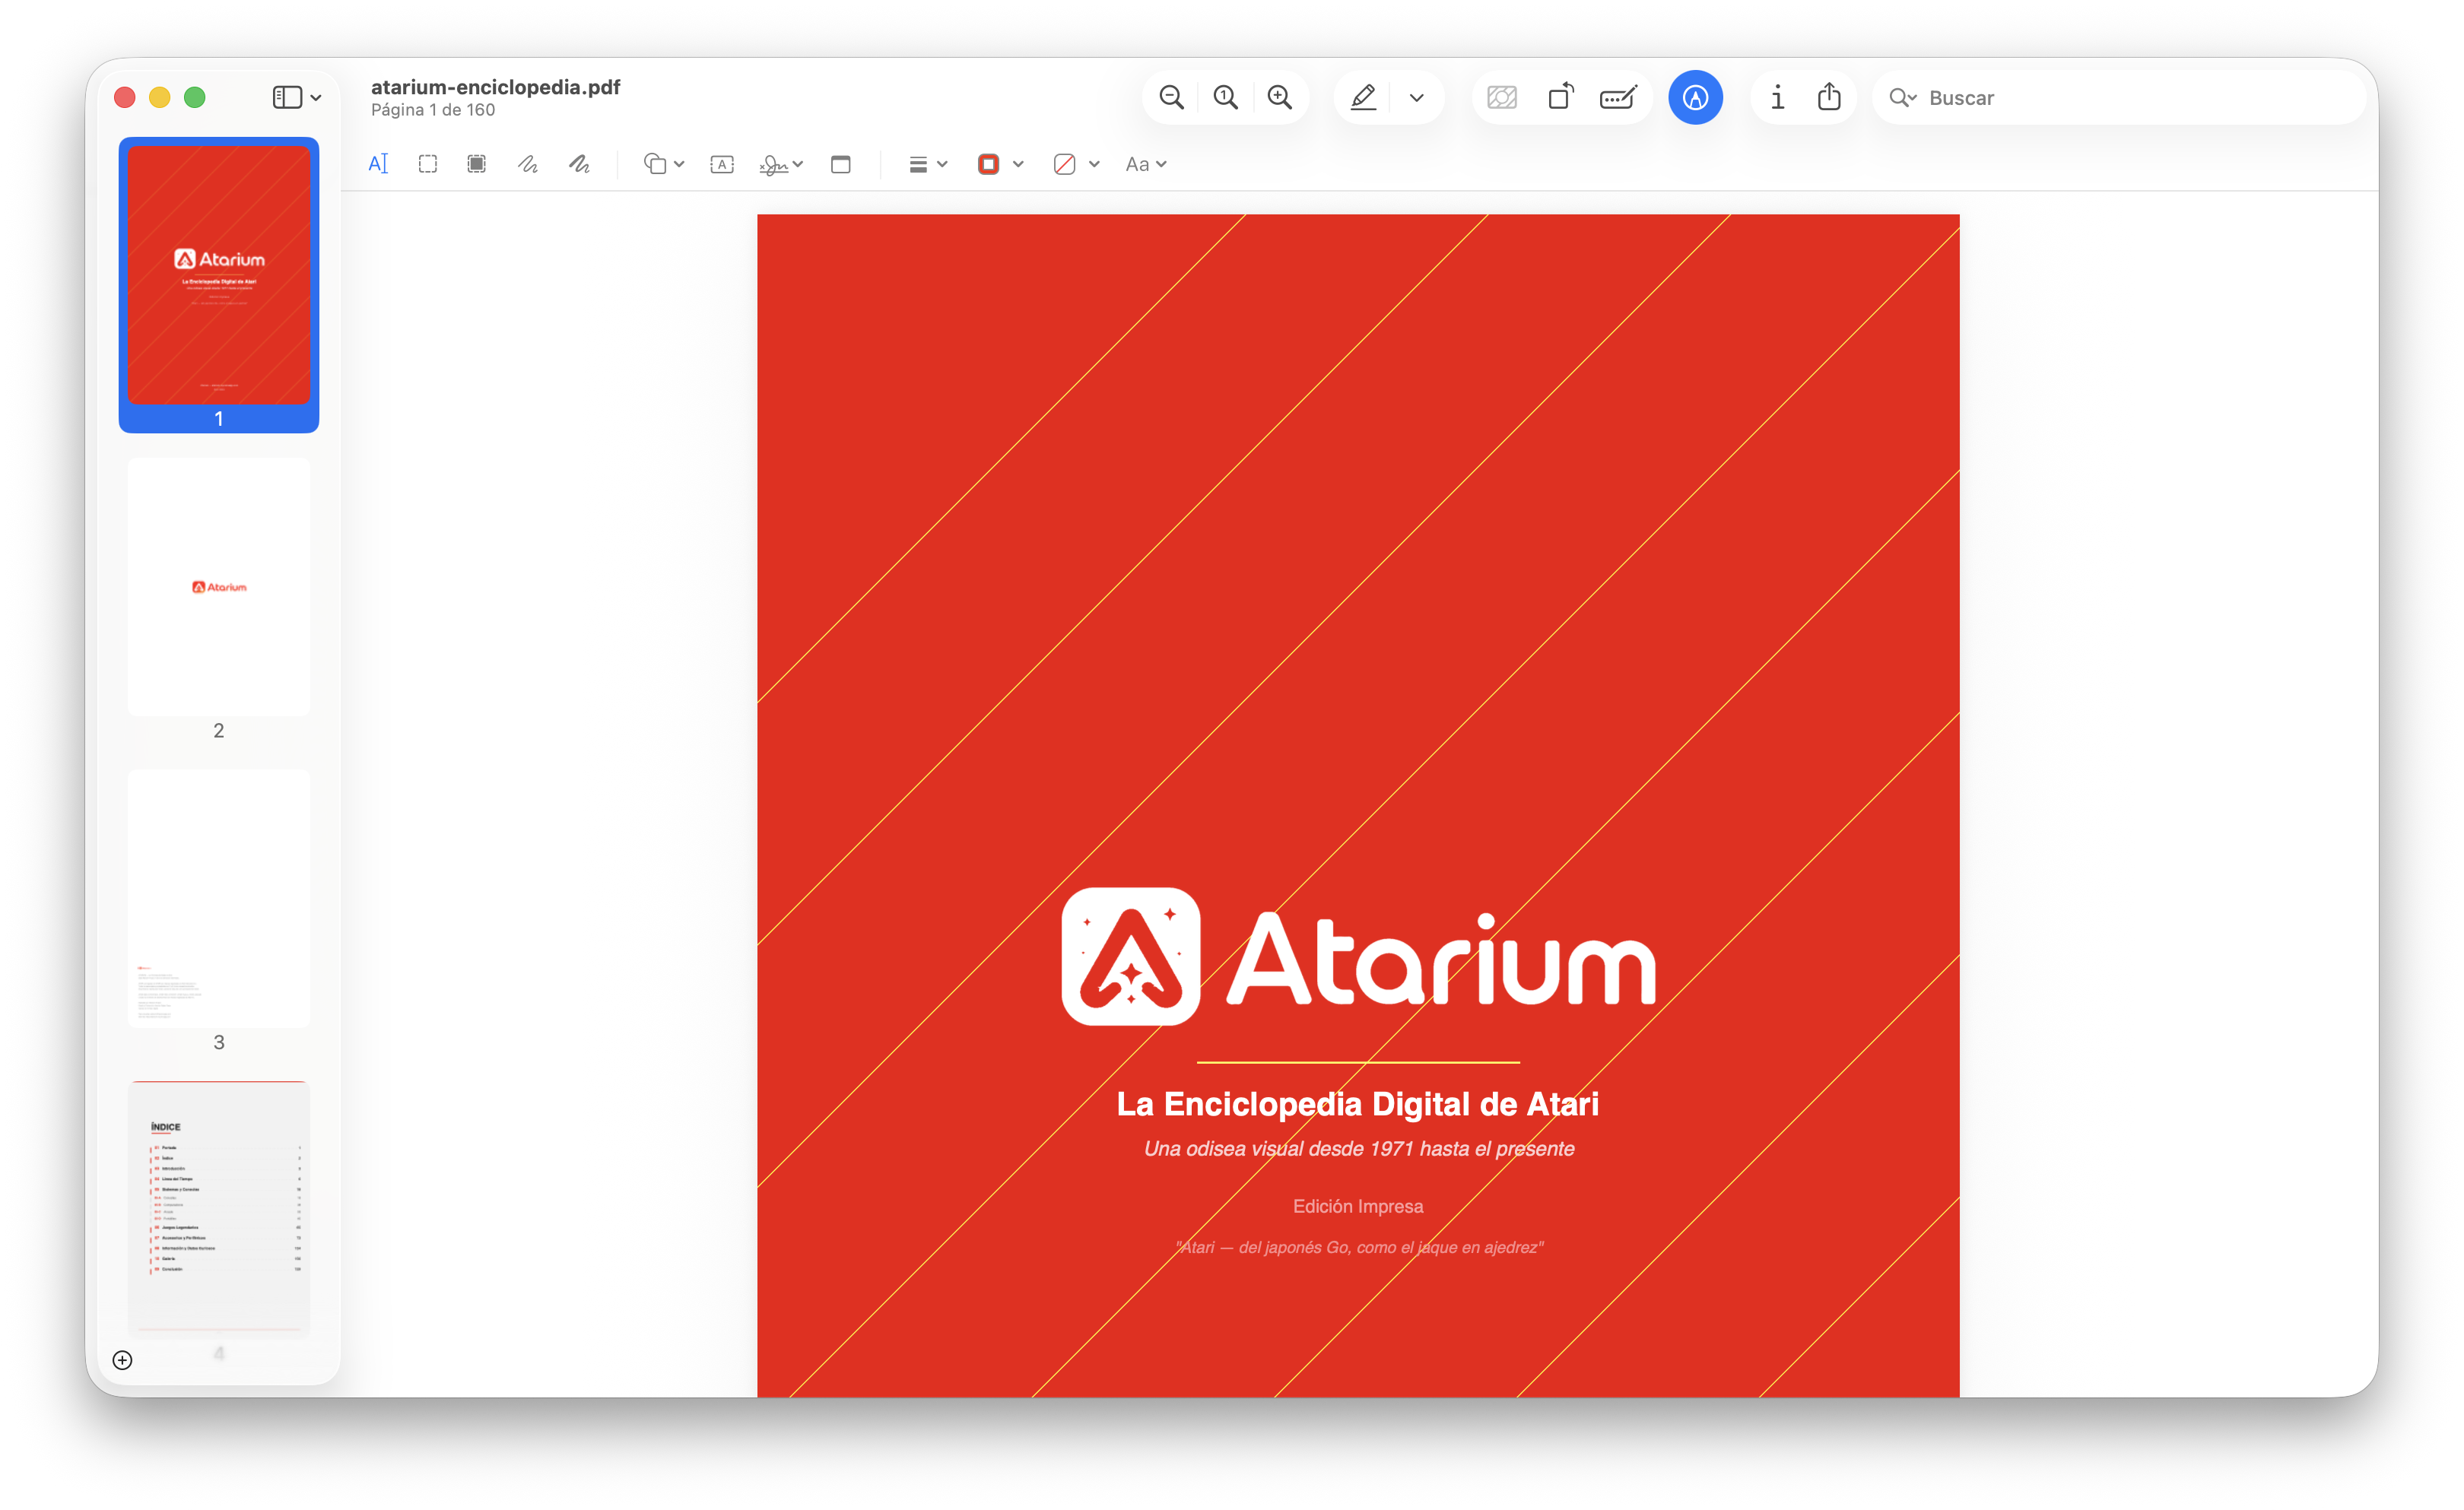Click the atarium-enciclopedia.pdf document title

pyautogui.click(x=495, y=87)
